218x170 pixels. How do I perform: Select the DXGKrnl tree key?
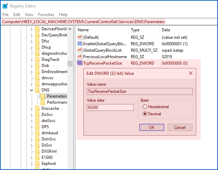click(49, 151)
